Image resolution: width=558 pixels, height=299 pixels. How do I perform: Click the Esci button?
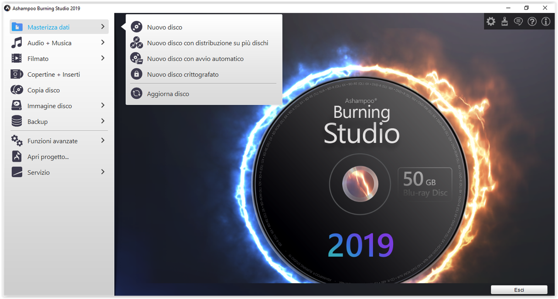click(x=519, y=290)
